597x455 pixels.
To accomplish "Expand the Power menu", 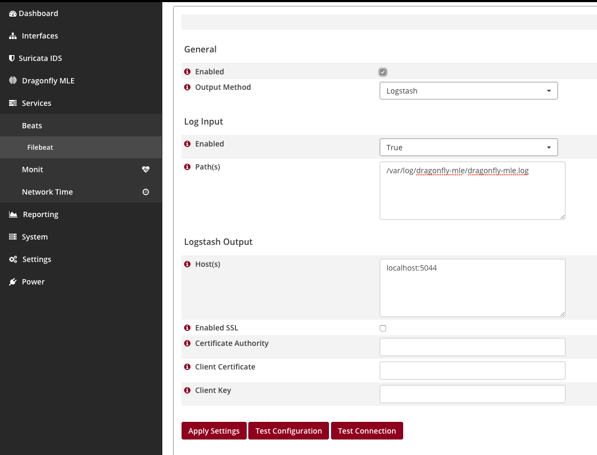I will click(x=81, y=282).
